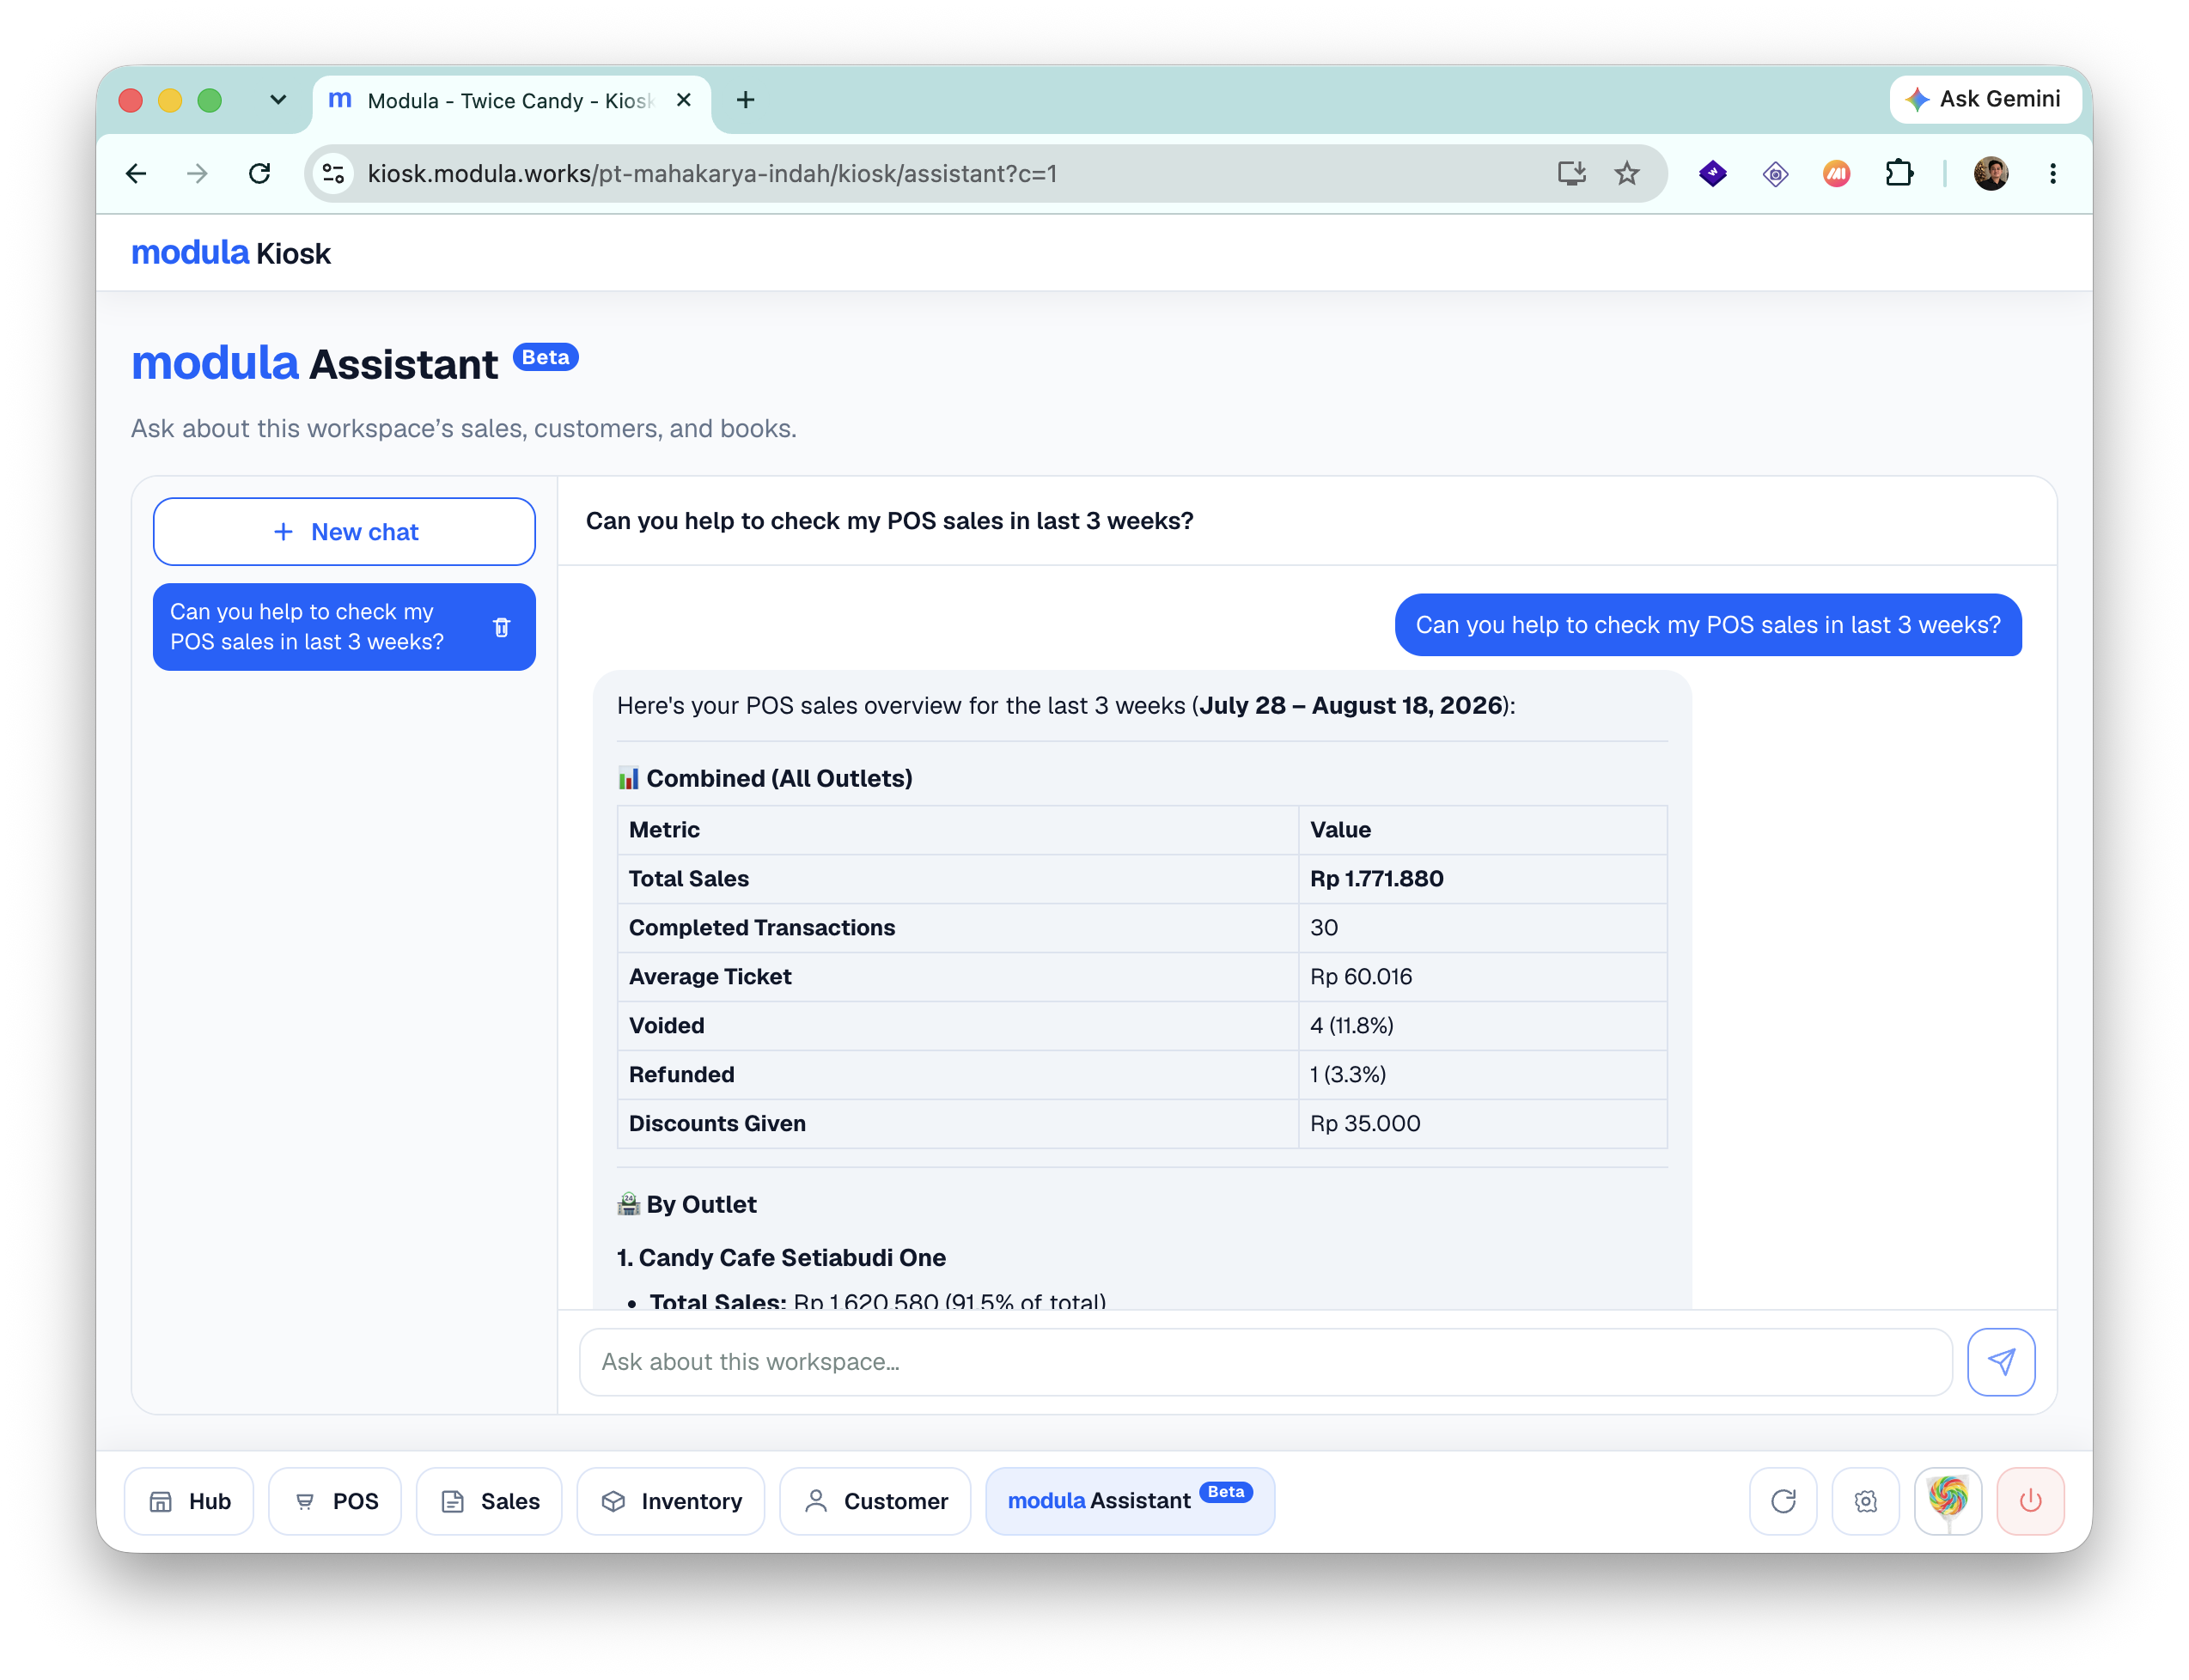The width and height of the screenshot is (2189, 1680).
Task: Install app icon in address bar
Action: click(x=1572, y=174)
